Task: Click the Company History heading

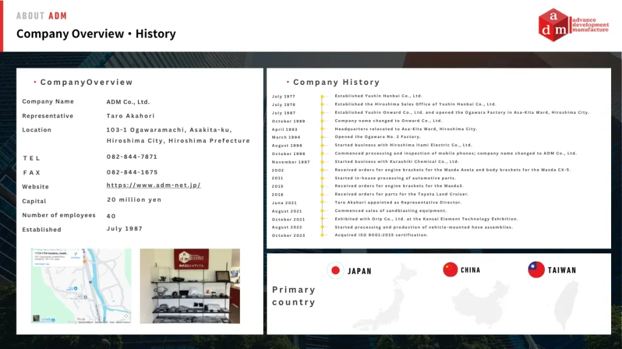Action: [x=336, y=82]
